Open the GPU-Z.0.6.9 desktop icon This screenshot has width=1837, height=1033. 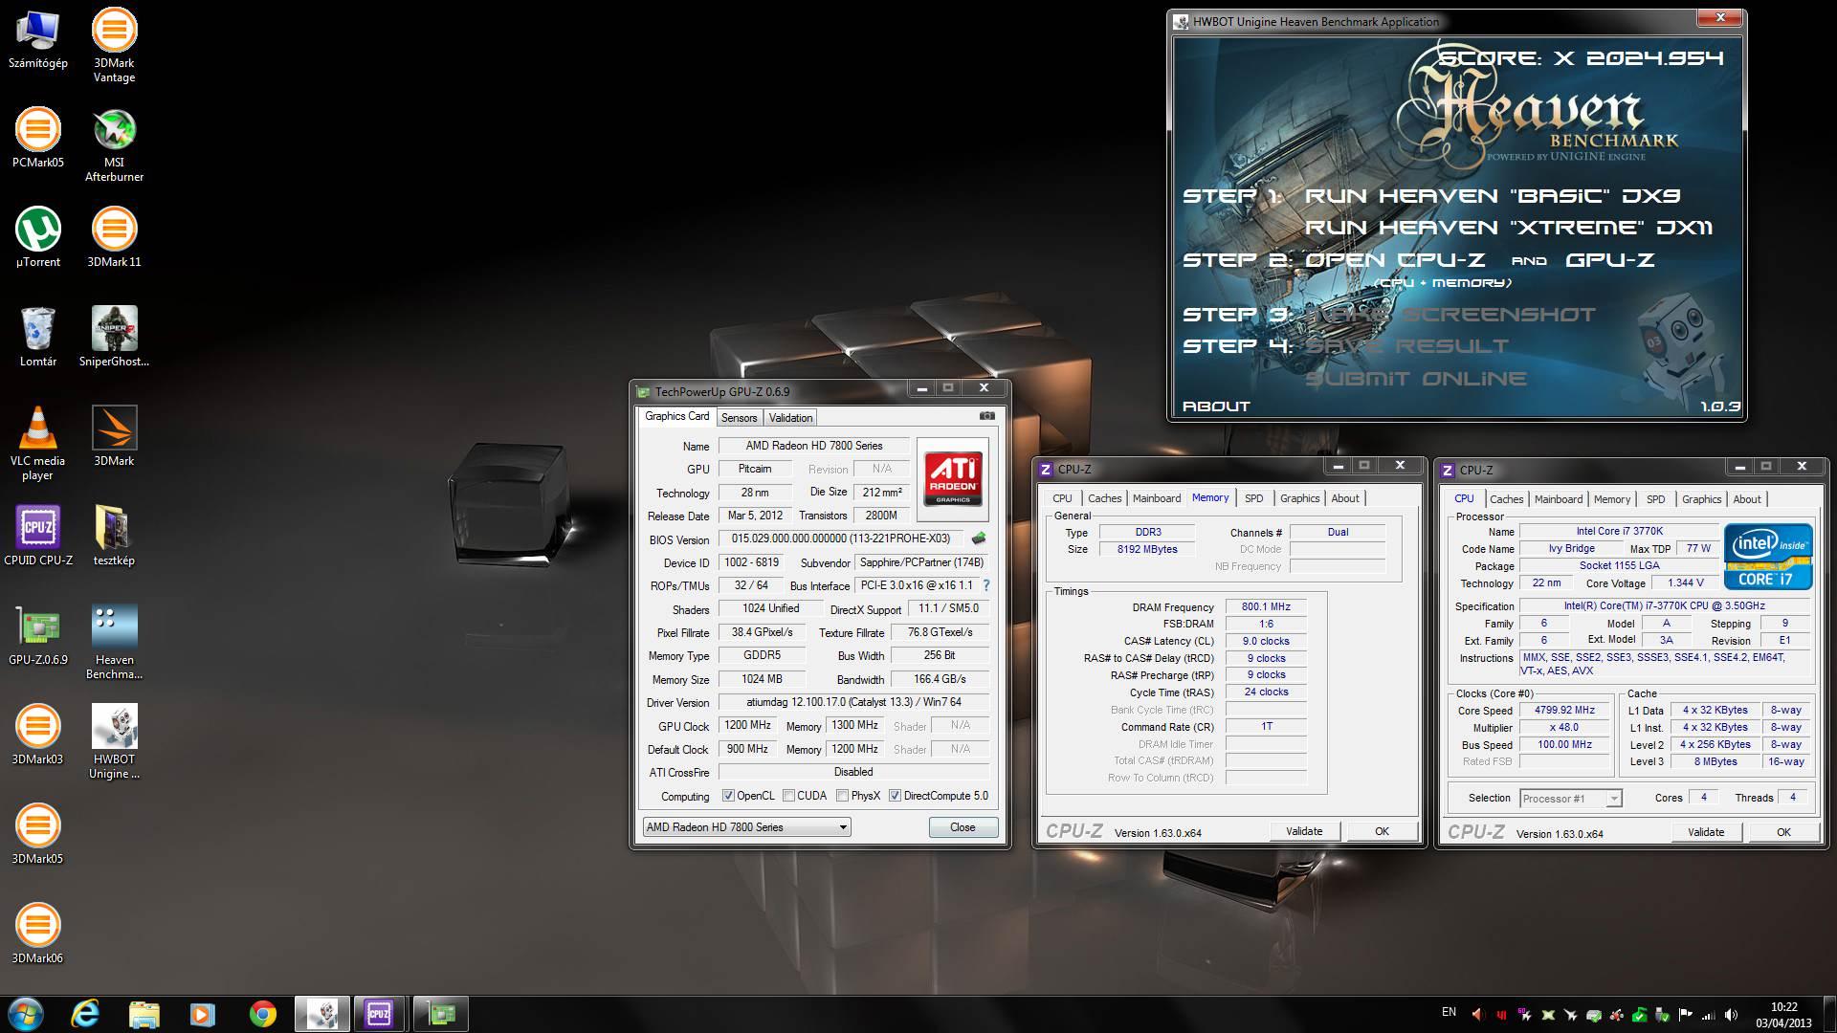tap(37, 636)
